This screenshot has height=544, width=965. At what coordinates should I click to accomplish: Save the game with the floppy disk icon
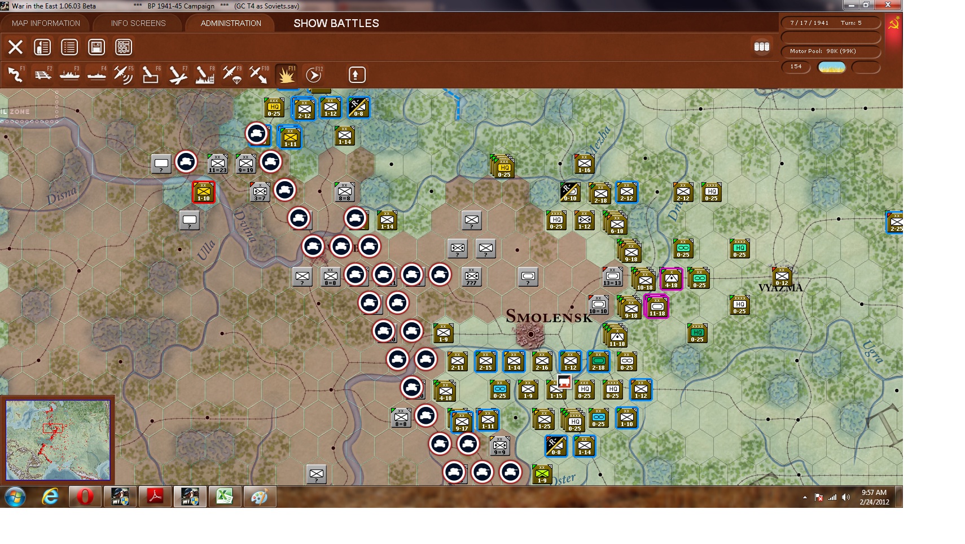[x=97, y=47]
